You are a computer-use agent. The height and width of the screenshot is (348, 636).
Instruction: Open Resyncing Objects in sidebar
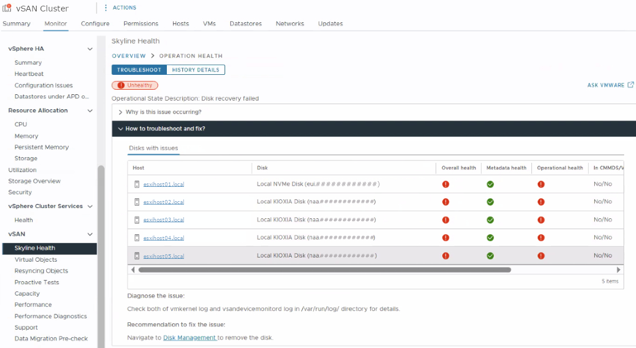pos(41,271)
